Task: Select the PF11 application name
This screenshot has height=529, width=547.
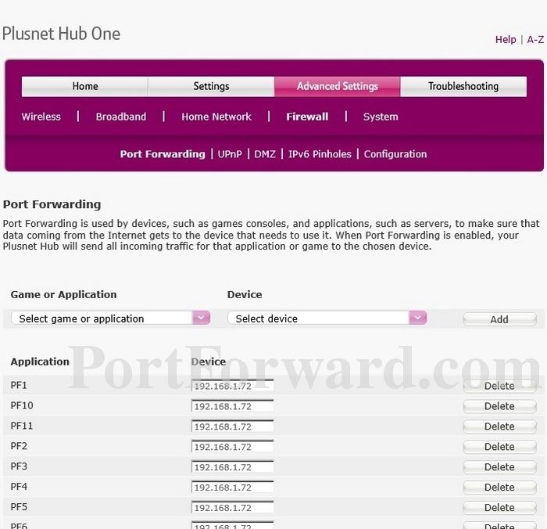Action: point(22,426)
